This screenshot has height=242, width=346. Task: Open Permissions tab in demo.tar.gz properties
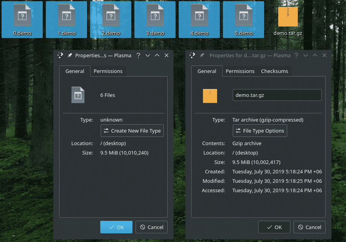pyautogui.click(x=240, y=71)
